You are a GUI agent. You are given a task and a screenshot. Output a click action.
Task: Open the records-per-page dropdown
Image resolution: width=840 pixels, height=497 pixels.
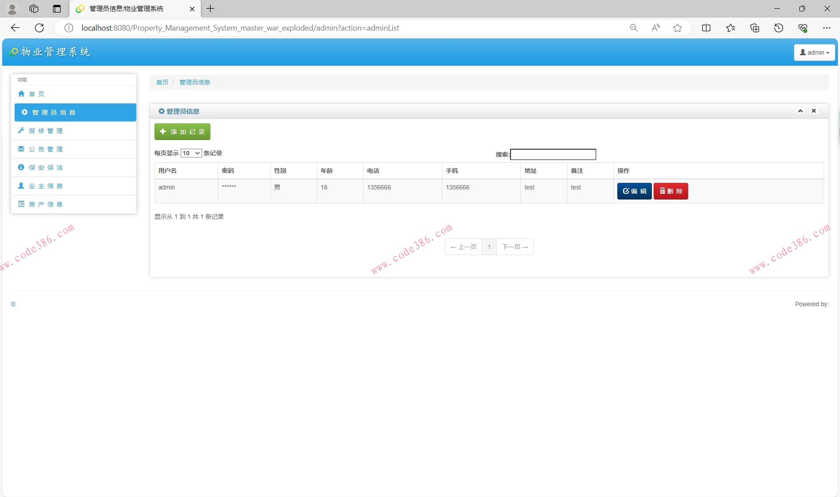coord(191,153)
